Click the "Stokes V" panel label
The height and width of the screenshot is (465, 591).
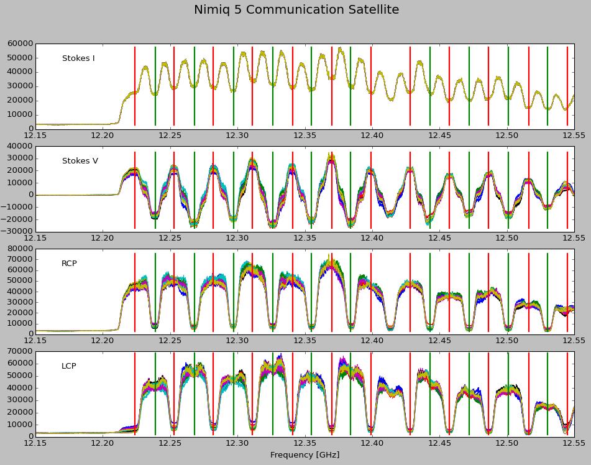click(x=80, y=161)
